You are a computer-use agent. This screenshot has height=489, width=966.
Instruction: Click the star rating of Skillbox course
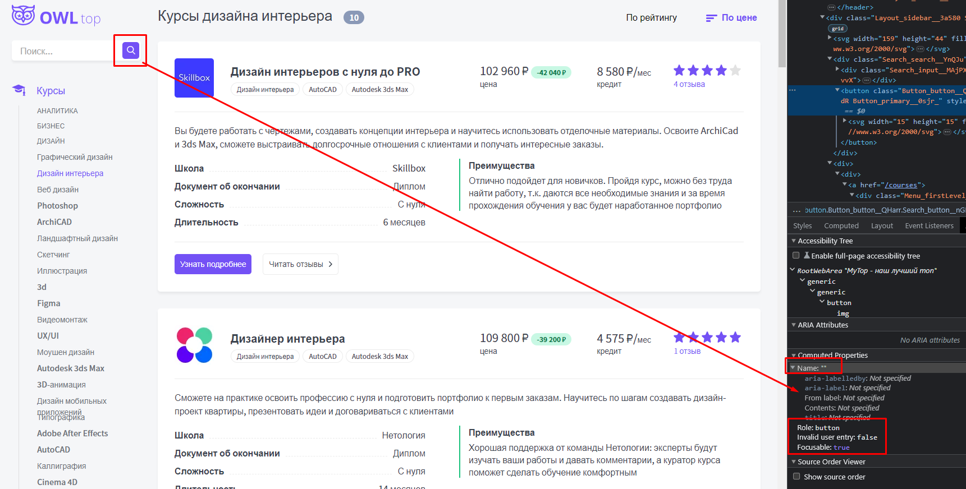click(x=707, y=71)
